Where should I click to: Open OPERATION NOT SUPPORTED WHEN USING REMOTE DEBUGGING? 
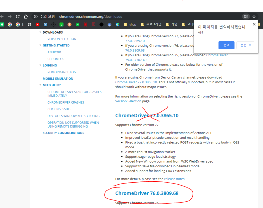73,124
